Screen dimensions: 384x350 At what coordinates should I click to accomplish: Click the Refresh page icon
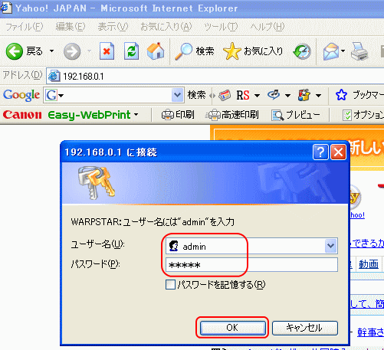131,51
